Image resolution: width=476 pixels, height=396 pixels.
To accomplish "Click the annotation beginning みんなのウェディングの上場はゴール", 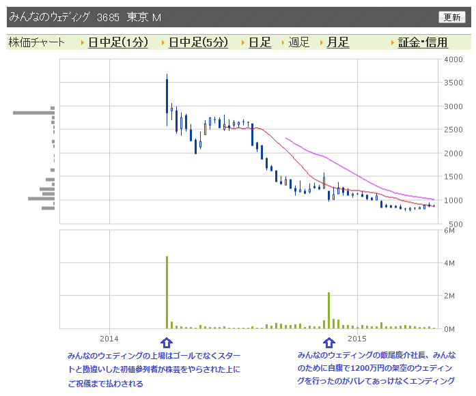I will tap(154, 369).
